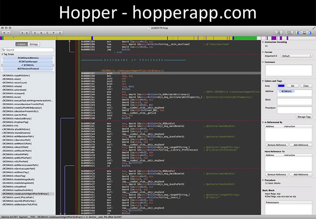Switch to the Labels tab

21,44
